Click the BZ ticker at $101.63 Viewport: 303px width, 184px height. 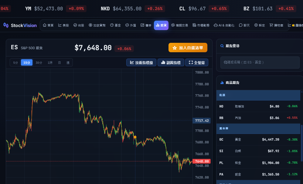click(x=270, y=9)
